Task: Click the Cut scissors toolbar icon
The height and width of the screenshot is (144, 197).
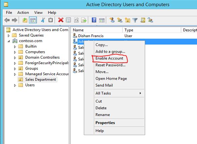Action: [43, 20]
